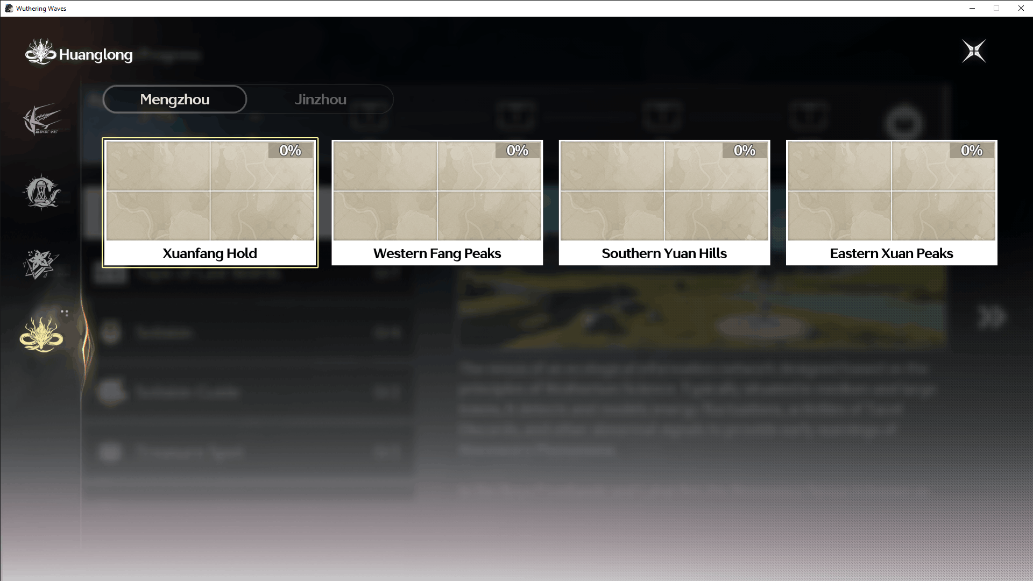
Task: Click the 0% progress badge on Eastern Xuan Peaks
Action: (x=972, y=151)
